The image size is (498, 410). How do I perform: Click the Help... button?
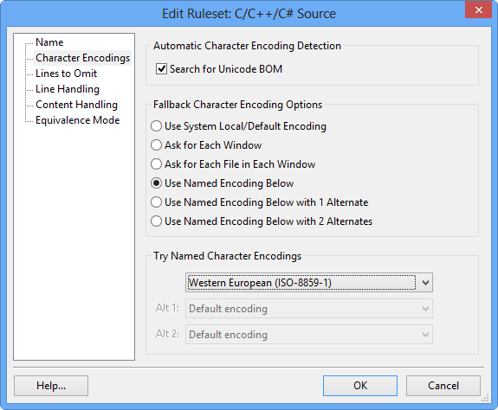[x=51, y=386]
